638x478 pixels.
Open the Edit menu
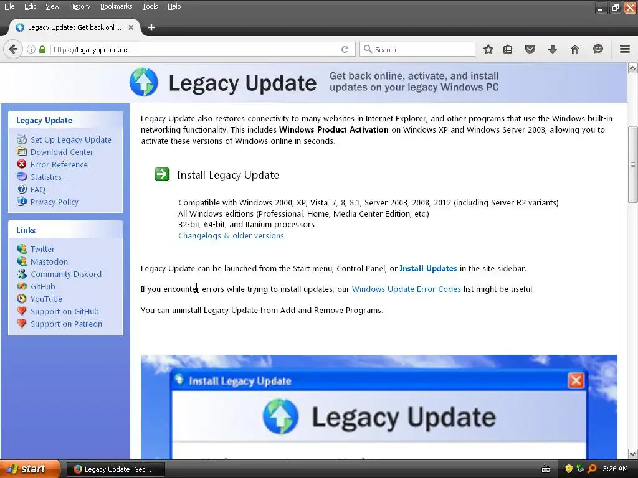30,6
